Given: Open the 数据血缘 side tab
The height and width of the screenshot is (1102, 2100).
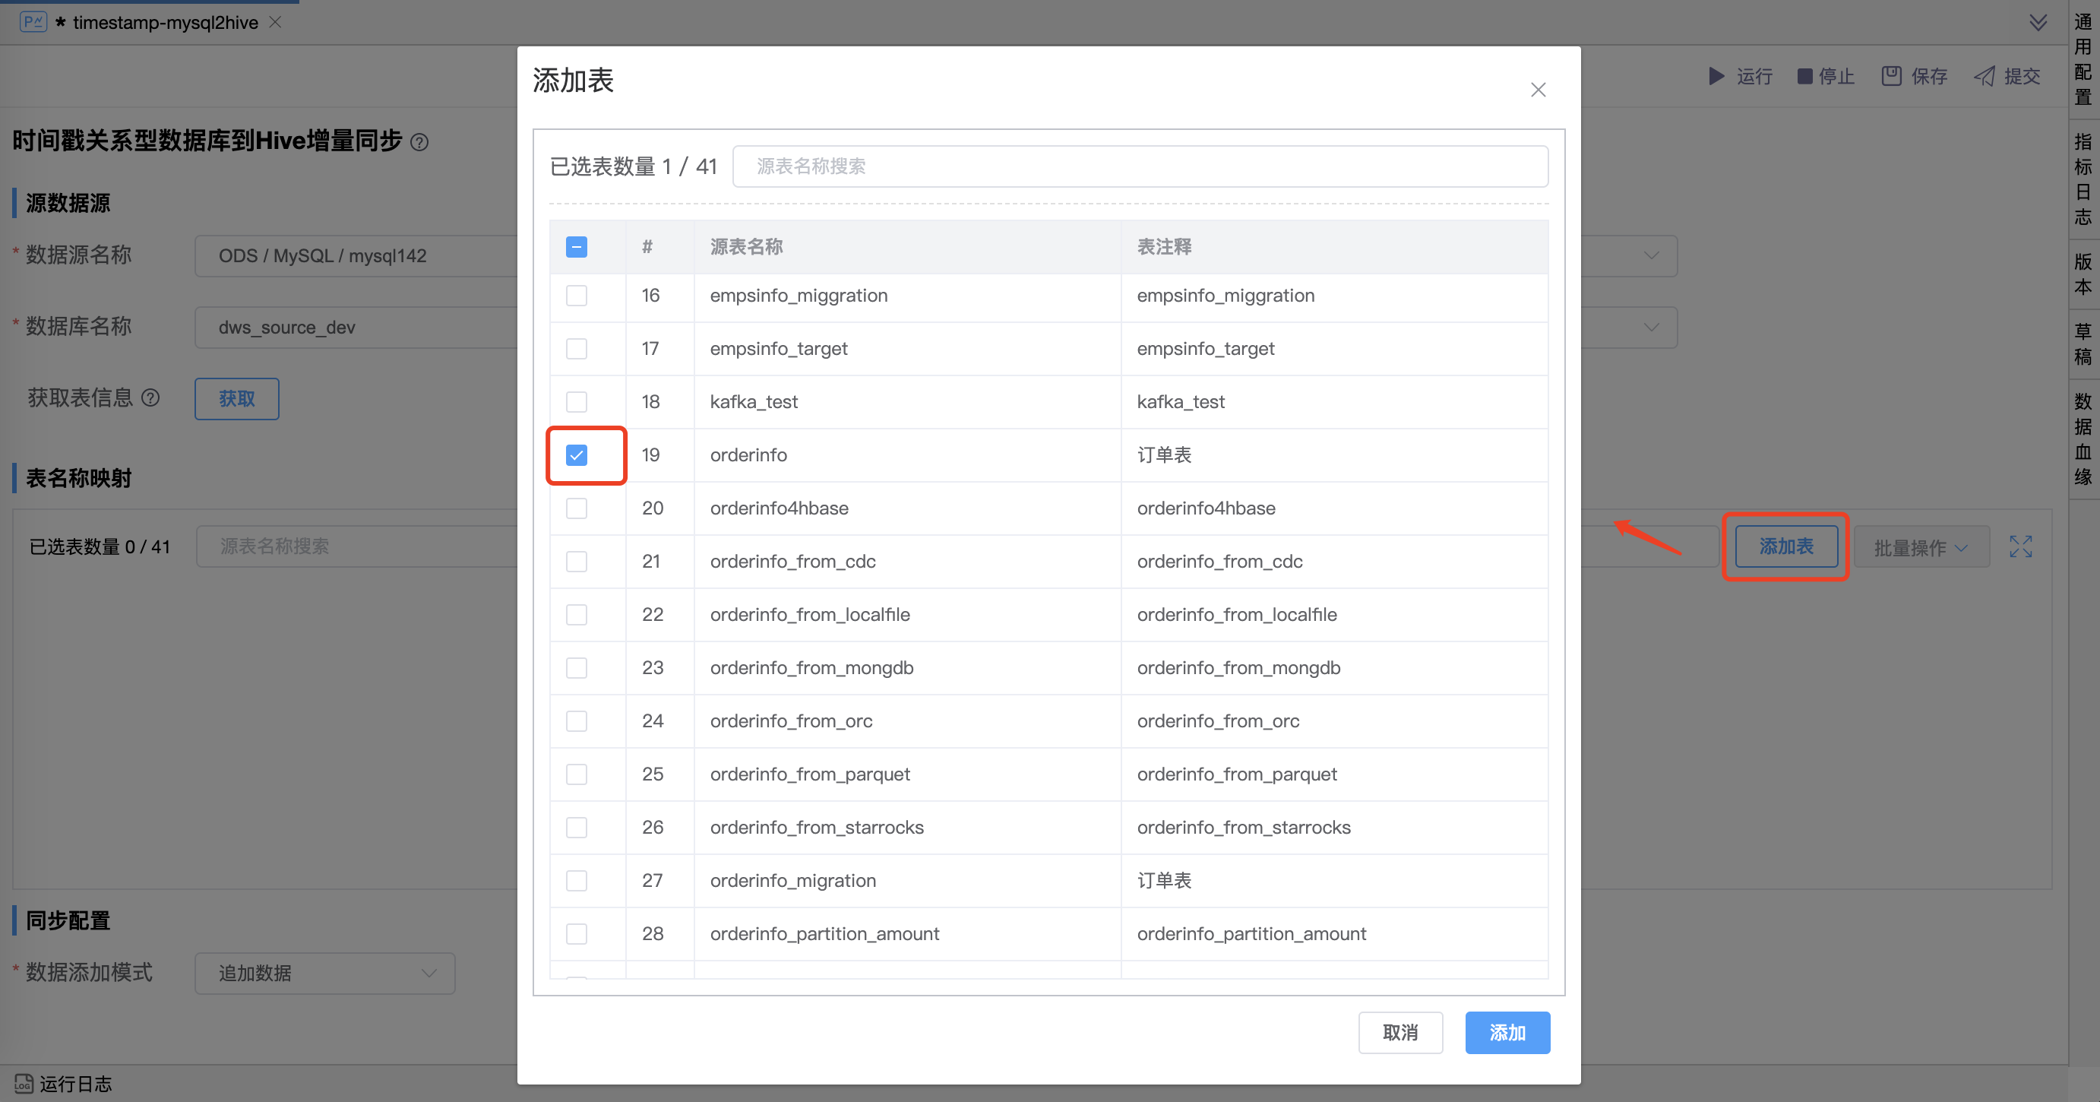Looking at the screenshot, I should 2083,439.
